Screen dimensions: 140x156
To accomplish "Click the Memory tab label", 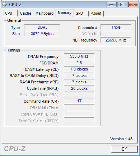I will (x=65, y=13).
